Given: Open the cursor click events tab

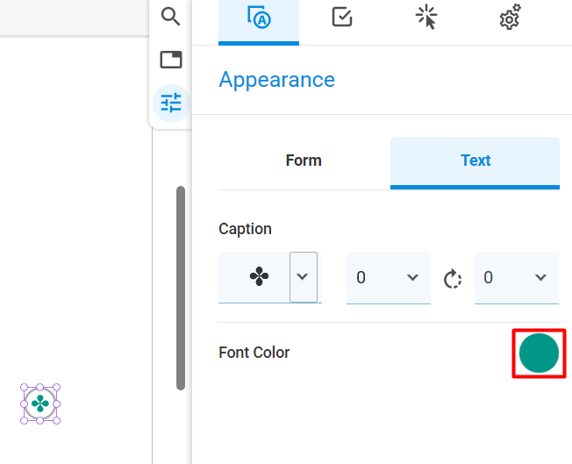Looking at the screenshot, I should point(426,18).
